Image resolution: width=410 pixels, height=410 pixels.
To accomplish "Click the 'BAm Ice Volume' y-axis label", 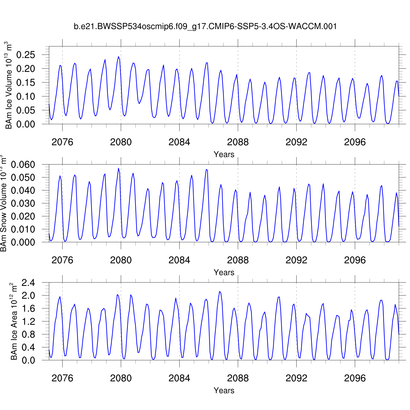I will pos(9,85).
